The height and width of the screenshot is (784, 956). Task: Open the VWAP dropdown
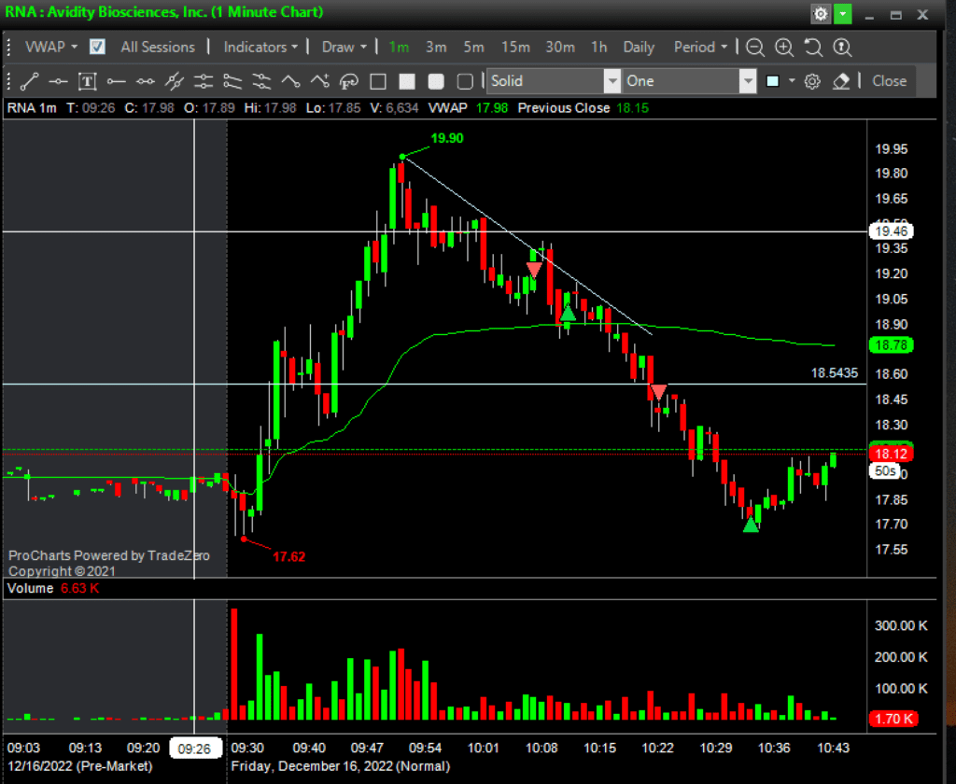(x=50, y=47)
